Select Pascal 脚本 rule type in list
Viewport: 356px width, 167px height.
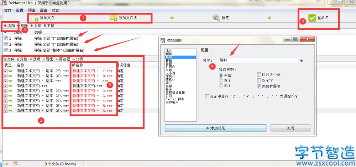pos(181,99)
